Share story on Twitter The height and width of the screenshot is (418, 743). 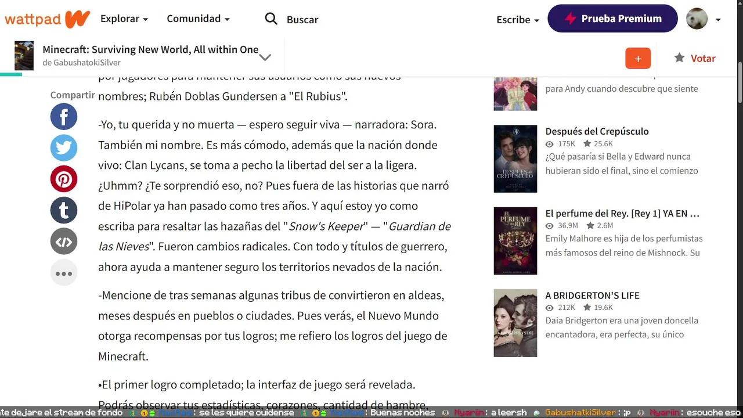tap(64, 148)
